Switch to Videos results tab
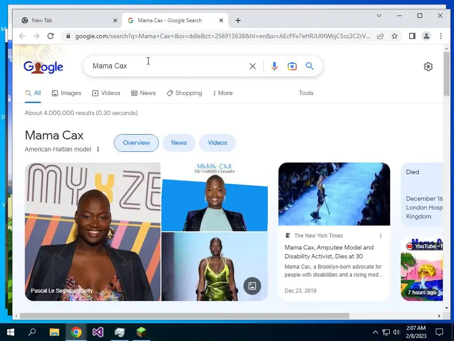The height and width of the screenshot is (341, 454). (106, 93)
